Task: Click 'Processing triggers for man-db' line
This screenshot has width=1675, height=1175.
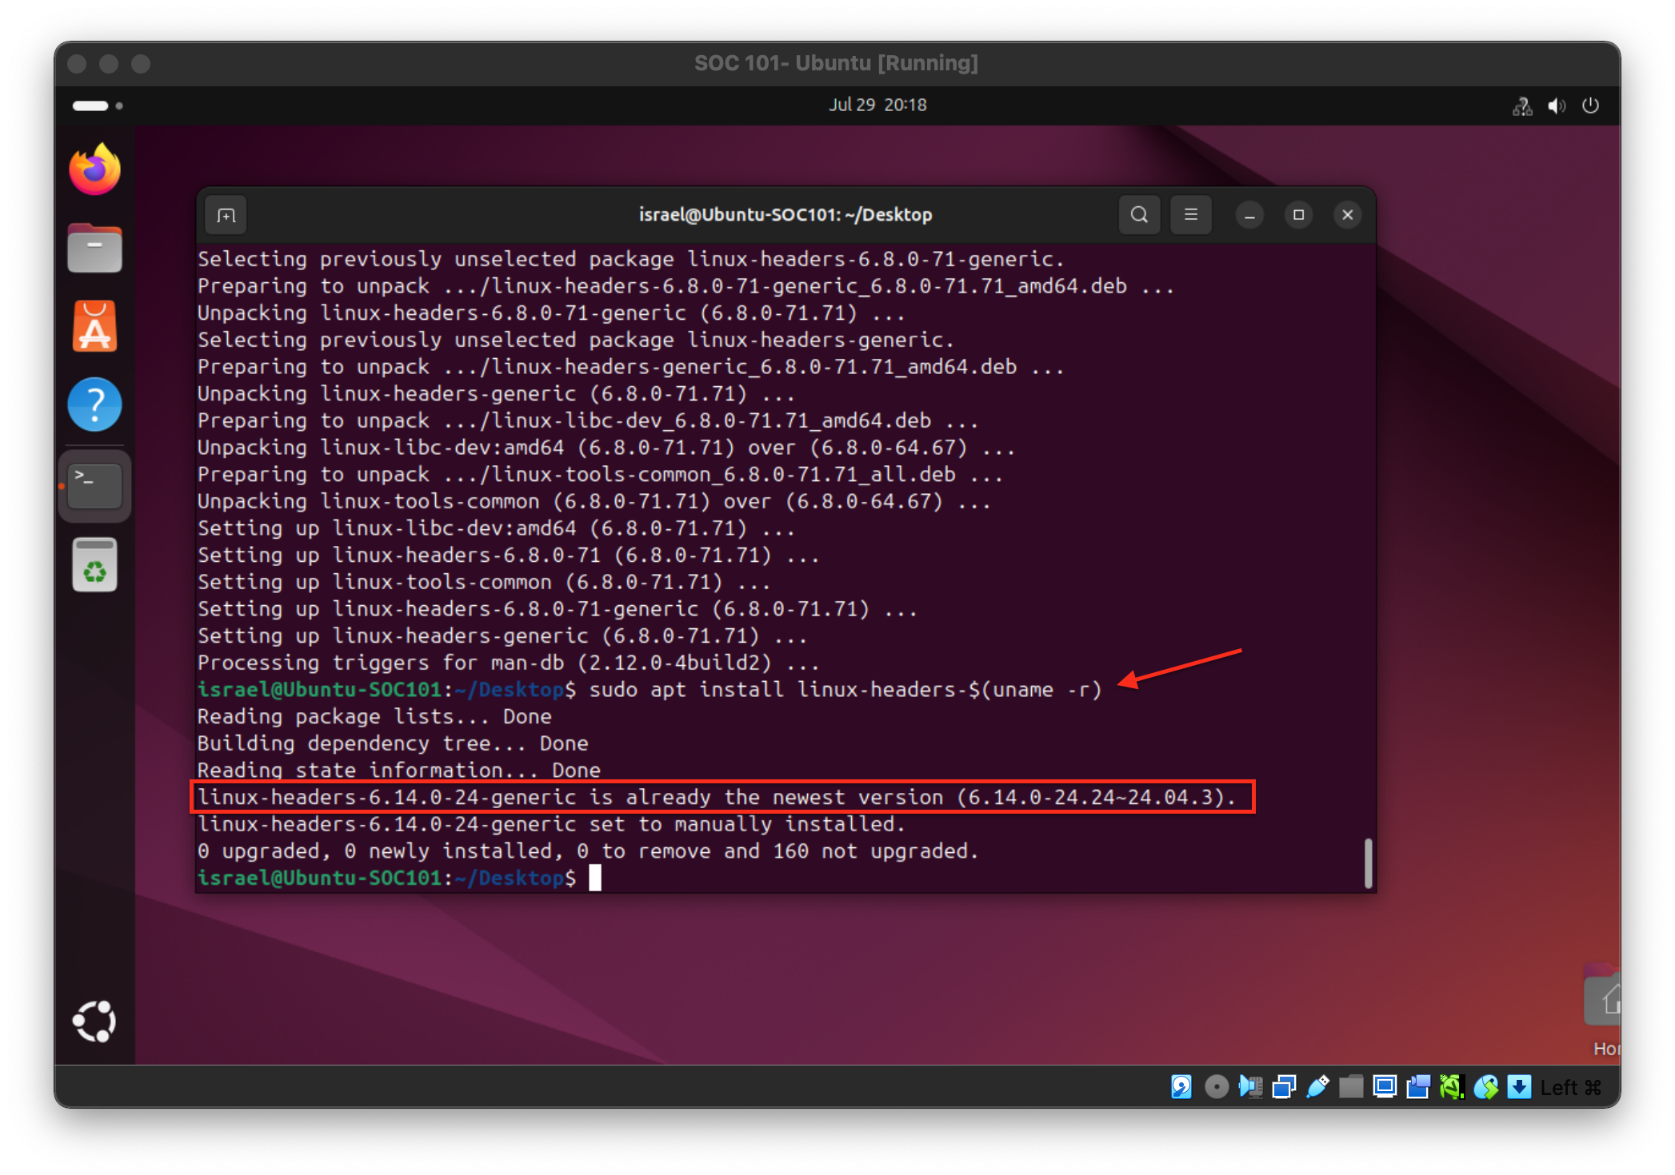Action: tap(509, 663)
